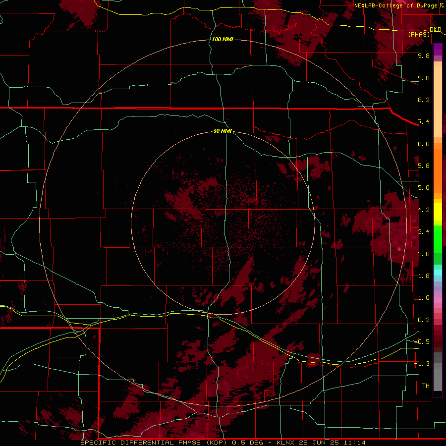Click the TH label at scale bottom

(426, 386)
